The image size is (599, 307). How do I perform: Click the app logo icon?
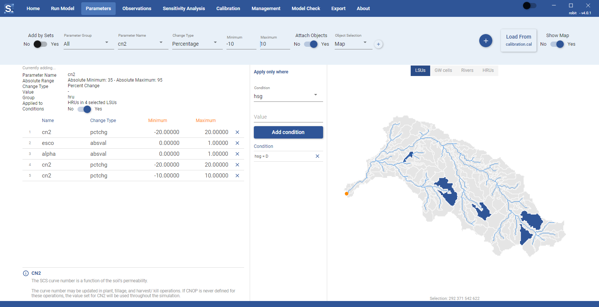click(x=9, y=8)
